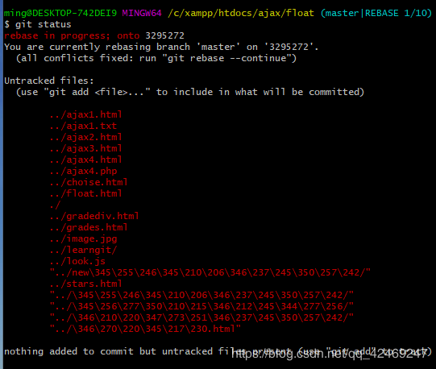Click the blog.csdn.net watermark URL
Screen dimensions: 436x369
pos(330,354)
